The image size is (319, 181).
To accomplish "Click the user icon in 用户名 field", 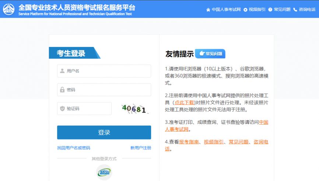I will [62, 71].
